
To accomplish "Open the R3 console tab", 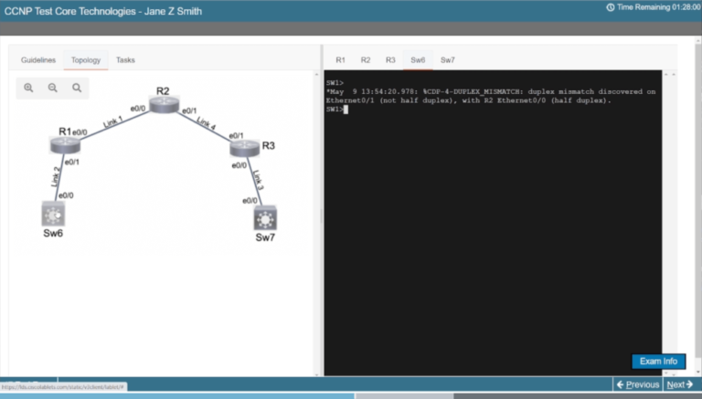I will click(x=389, y=60).
